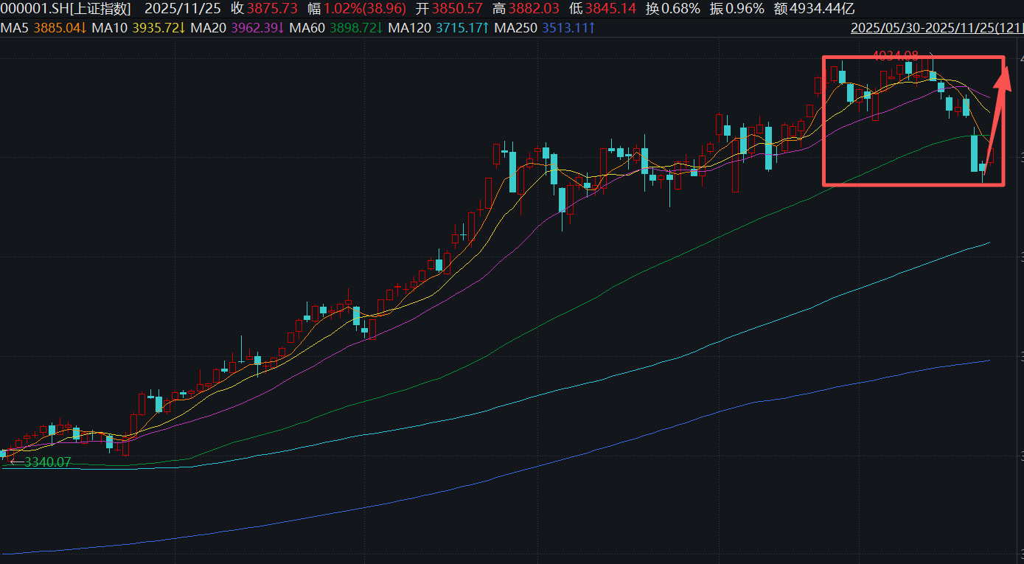Click the 000001.SH[上证指数] symbol name

(66, 9)
